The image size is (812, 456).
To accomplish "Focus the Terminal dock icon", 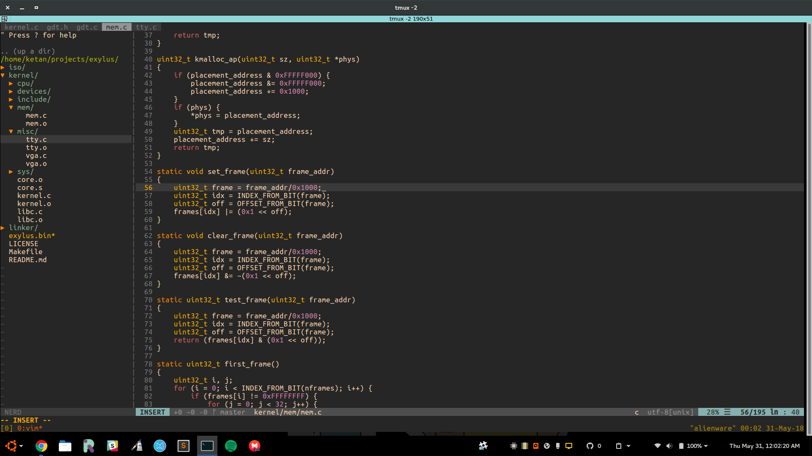I will coord(207,446).
